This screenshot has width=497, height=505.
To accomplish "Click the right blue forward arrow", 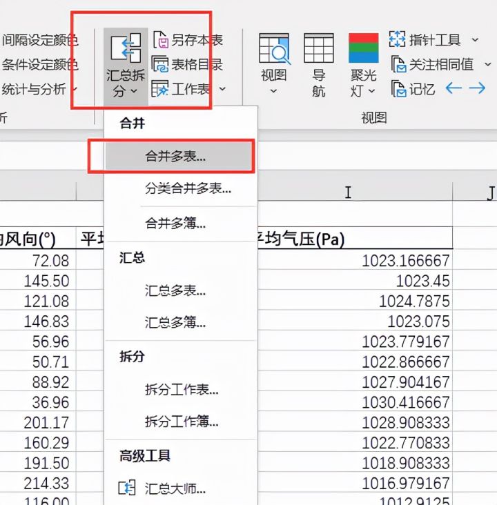I will 478,88.
